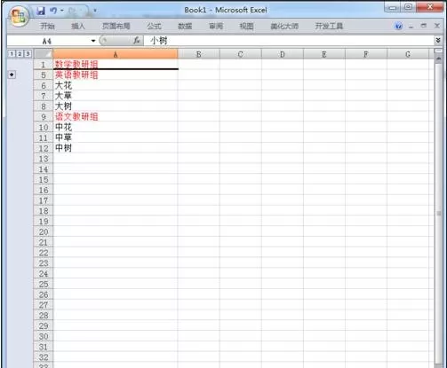Click the Office button orb
447x368 pixels.
(x=19, y=17)
